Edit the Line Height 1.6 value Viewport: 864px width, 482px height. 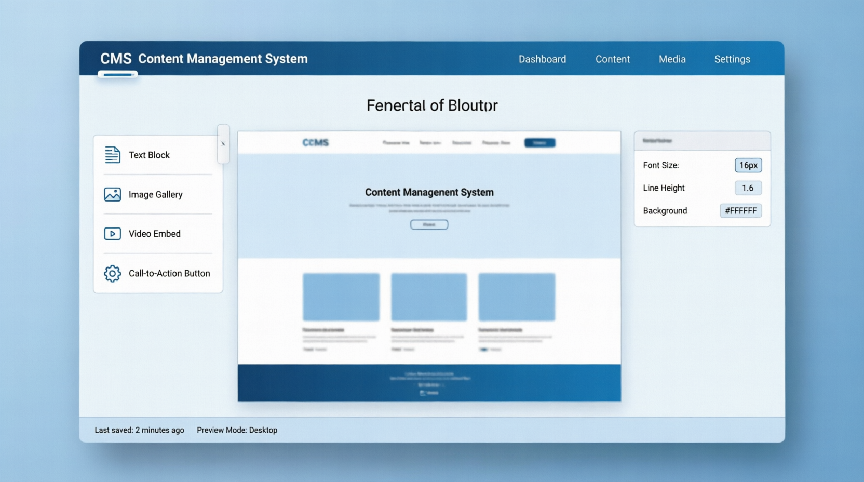coord(748,188)
